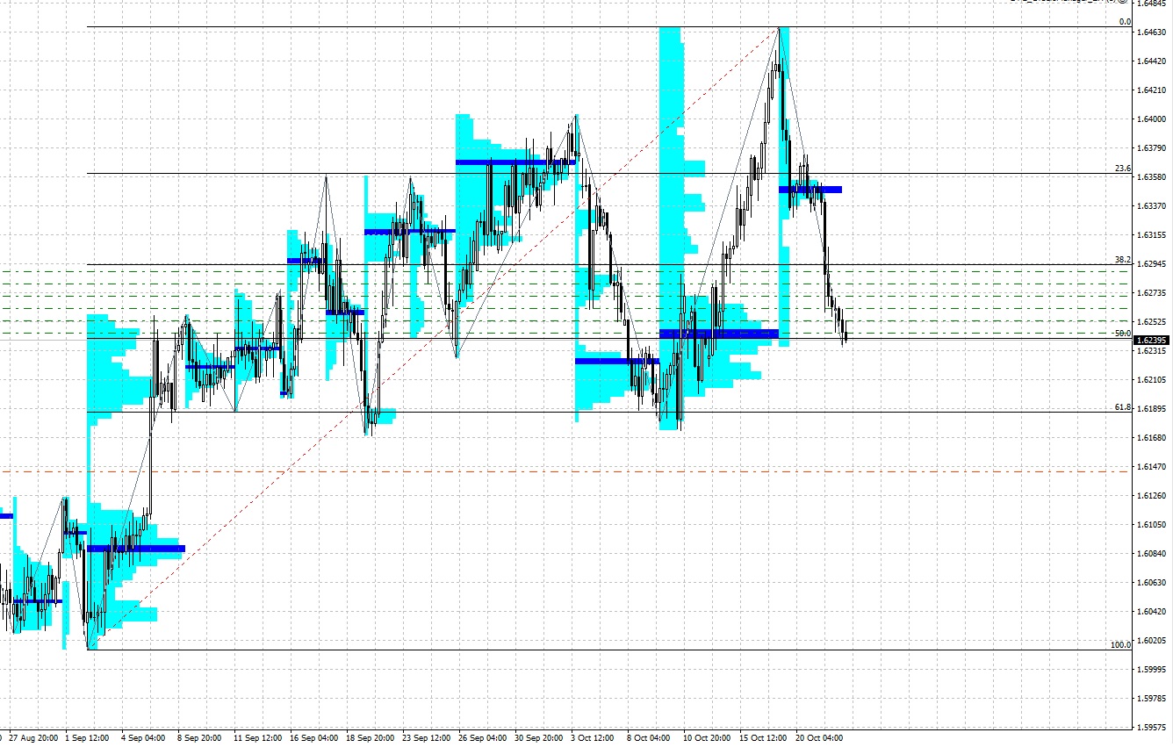Viewport: 1173px width, 747px height.
Task: Click the current price tag 1.62395
Action: [1151, 340]
